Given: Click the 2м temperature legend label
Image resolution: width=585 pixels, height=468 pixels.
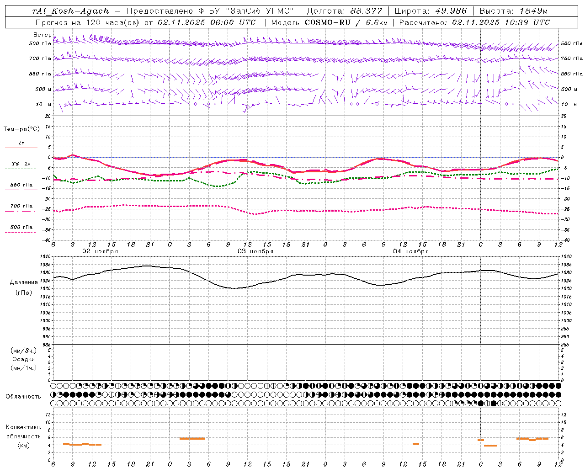Looking at the screenshot, I should point(21,143).
